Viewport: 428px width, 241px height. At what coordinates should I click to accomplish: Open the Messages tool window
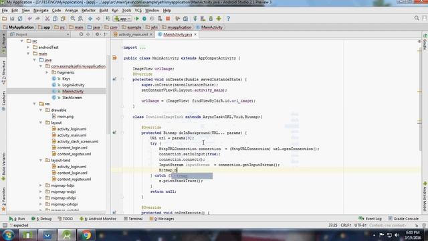pos(162,219)
